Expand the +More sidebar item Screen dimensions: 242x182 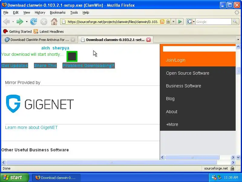(172, 124)
